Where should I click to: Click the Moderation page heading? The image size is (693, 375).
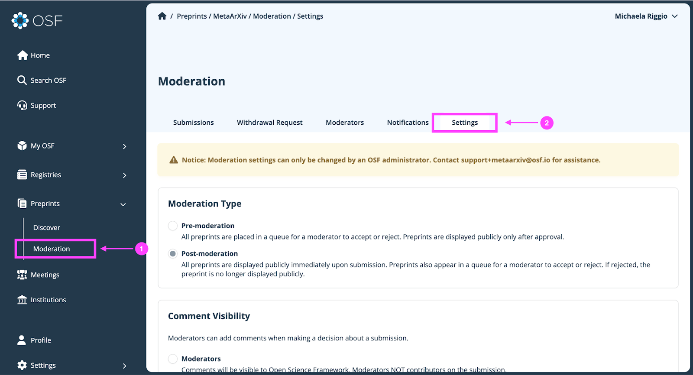191,81
